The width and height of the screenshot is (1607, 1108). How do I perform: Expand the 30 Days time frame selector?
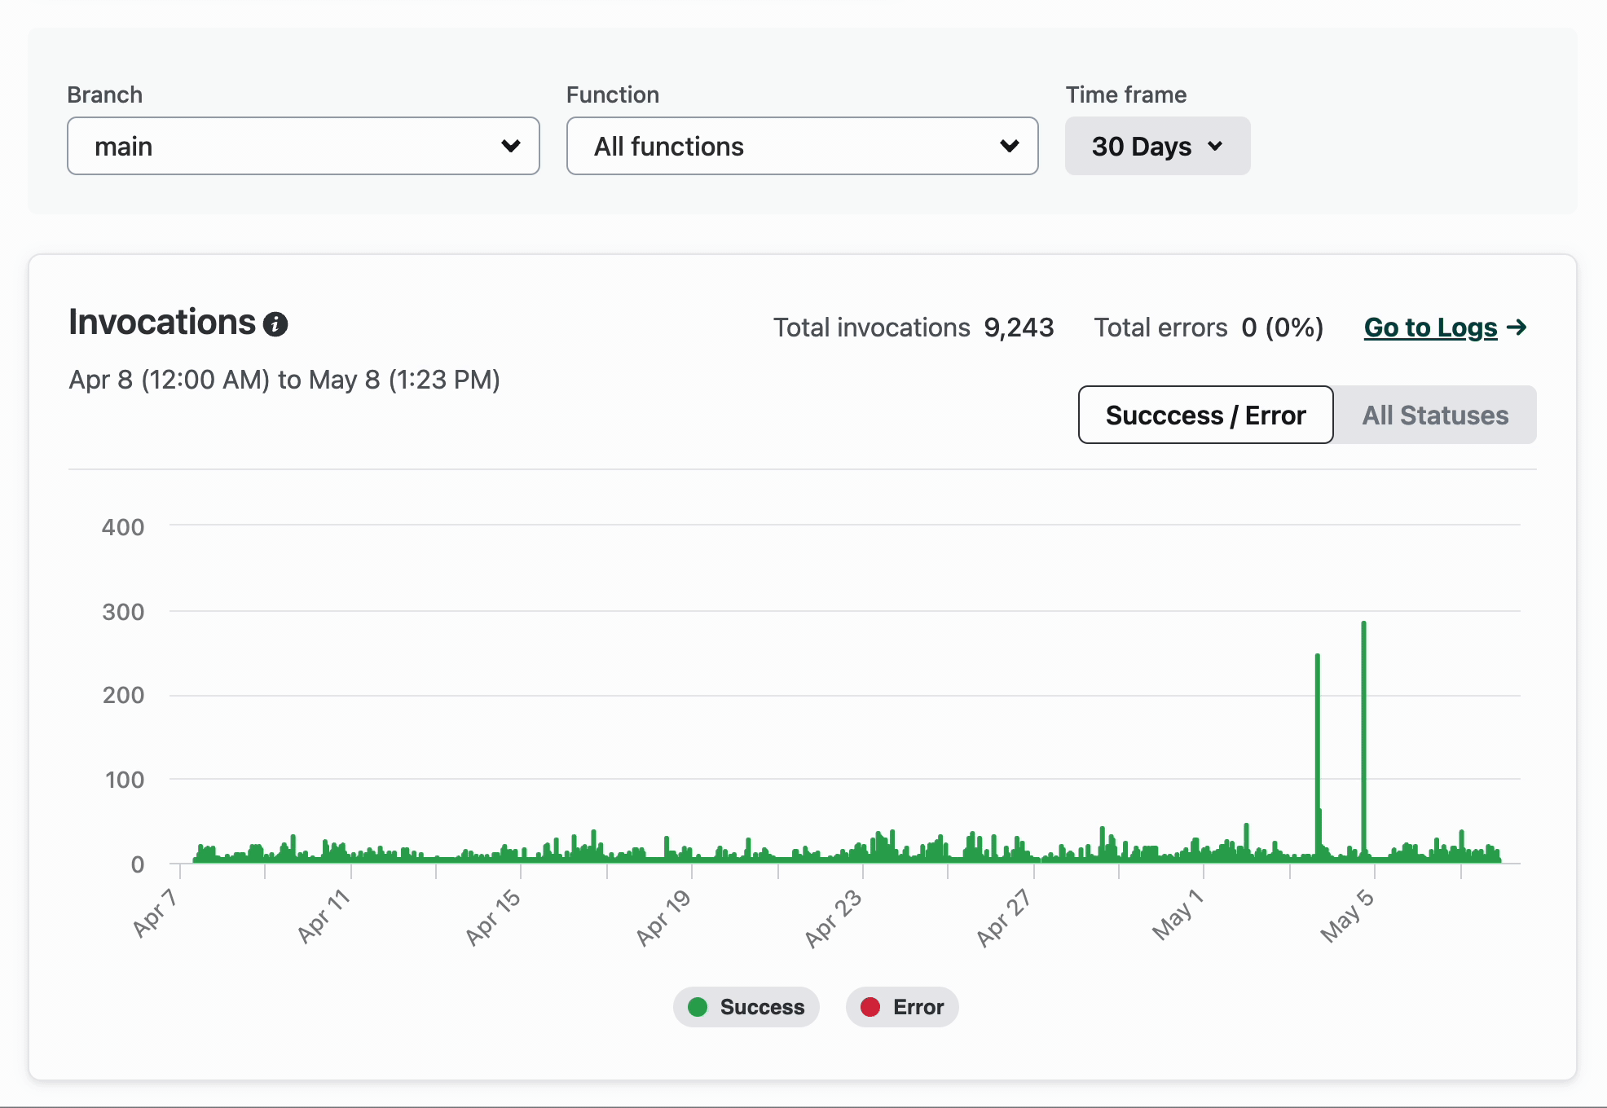pos(1156,146)
